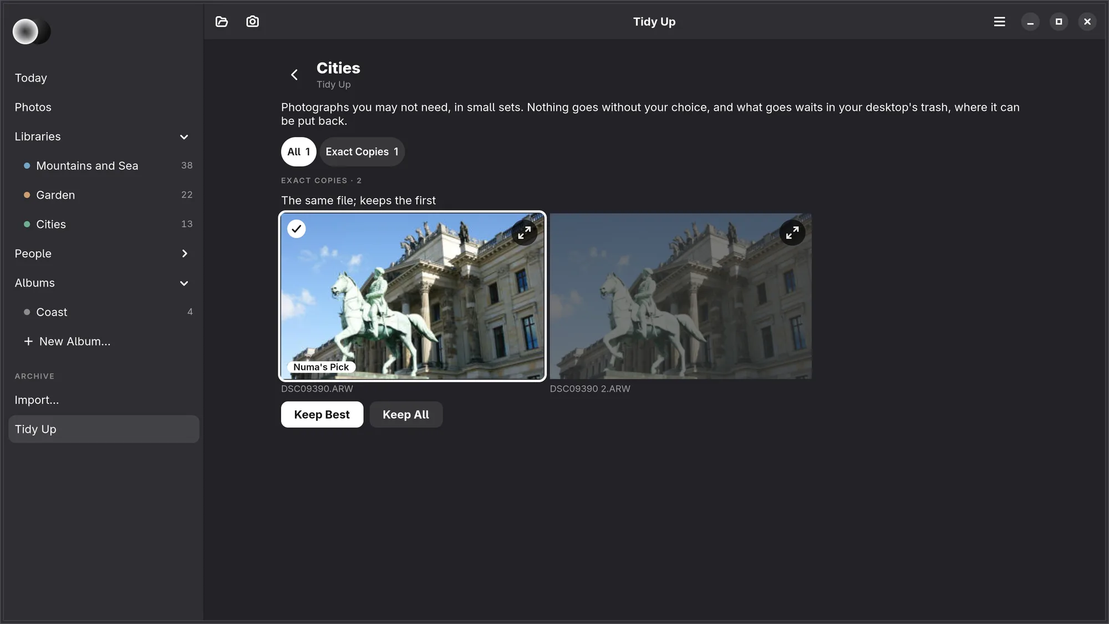The width and height of the screenshot is (1109, 624).
Task: Maximize the Tidy Up window
Action: coord(1059,22)
